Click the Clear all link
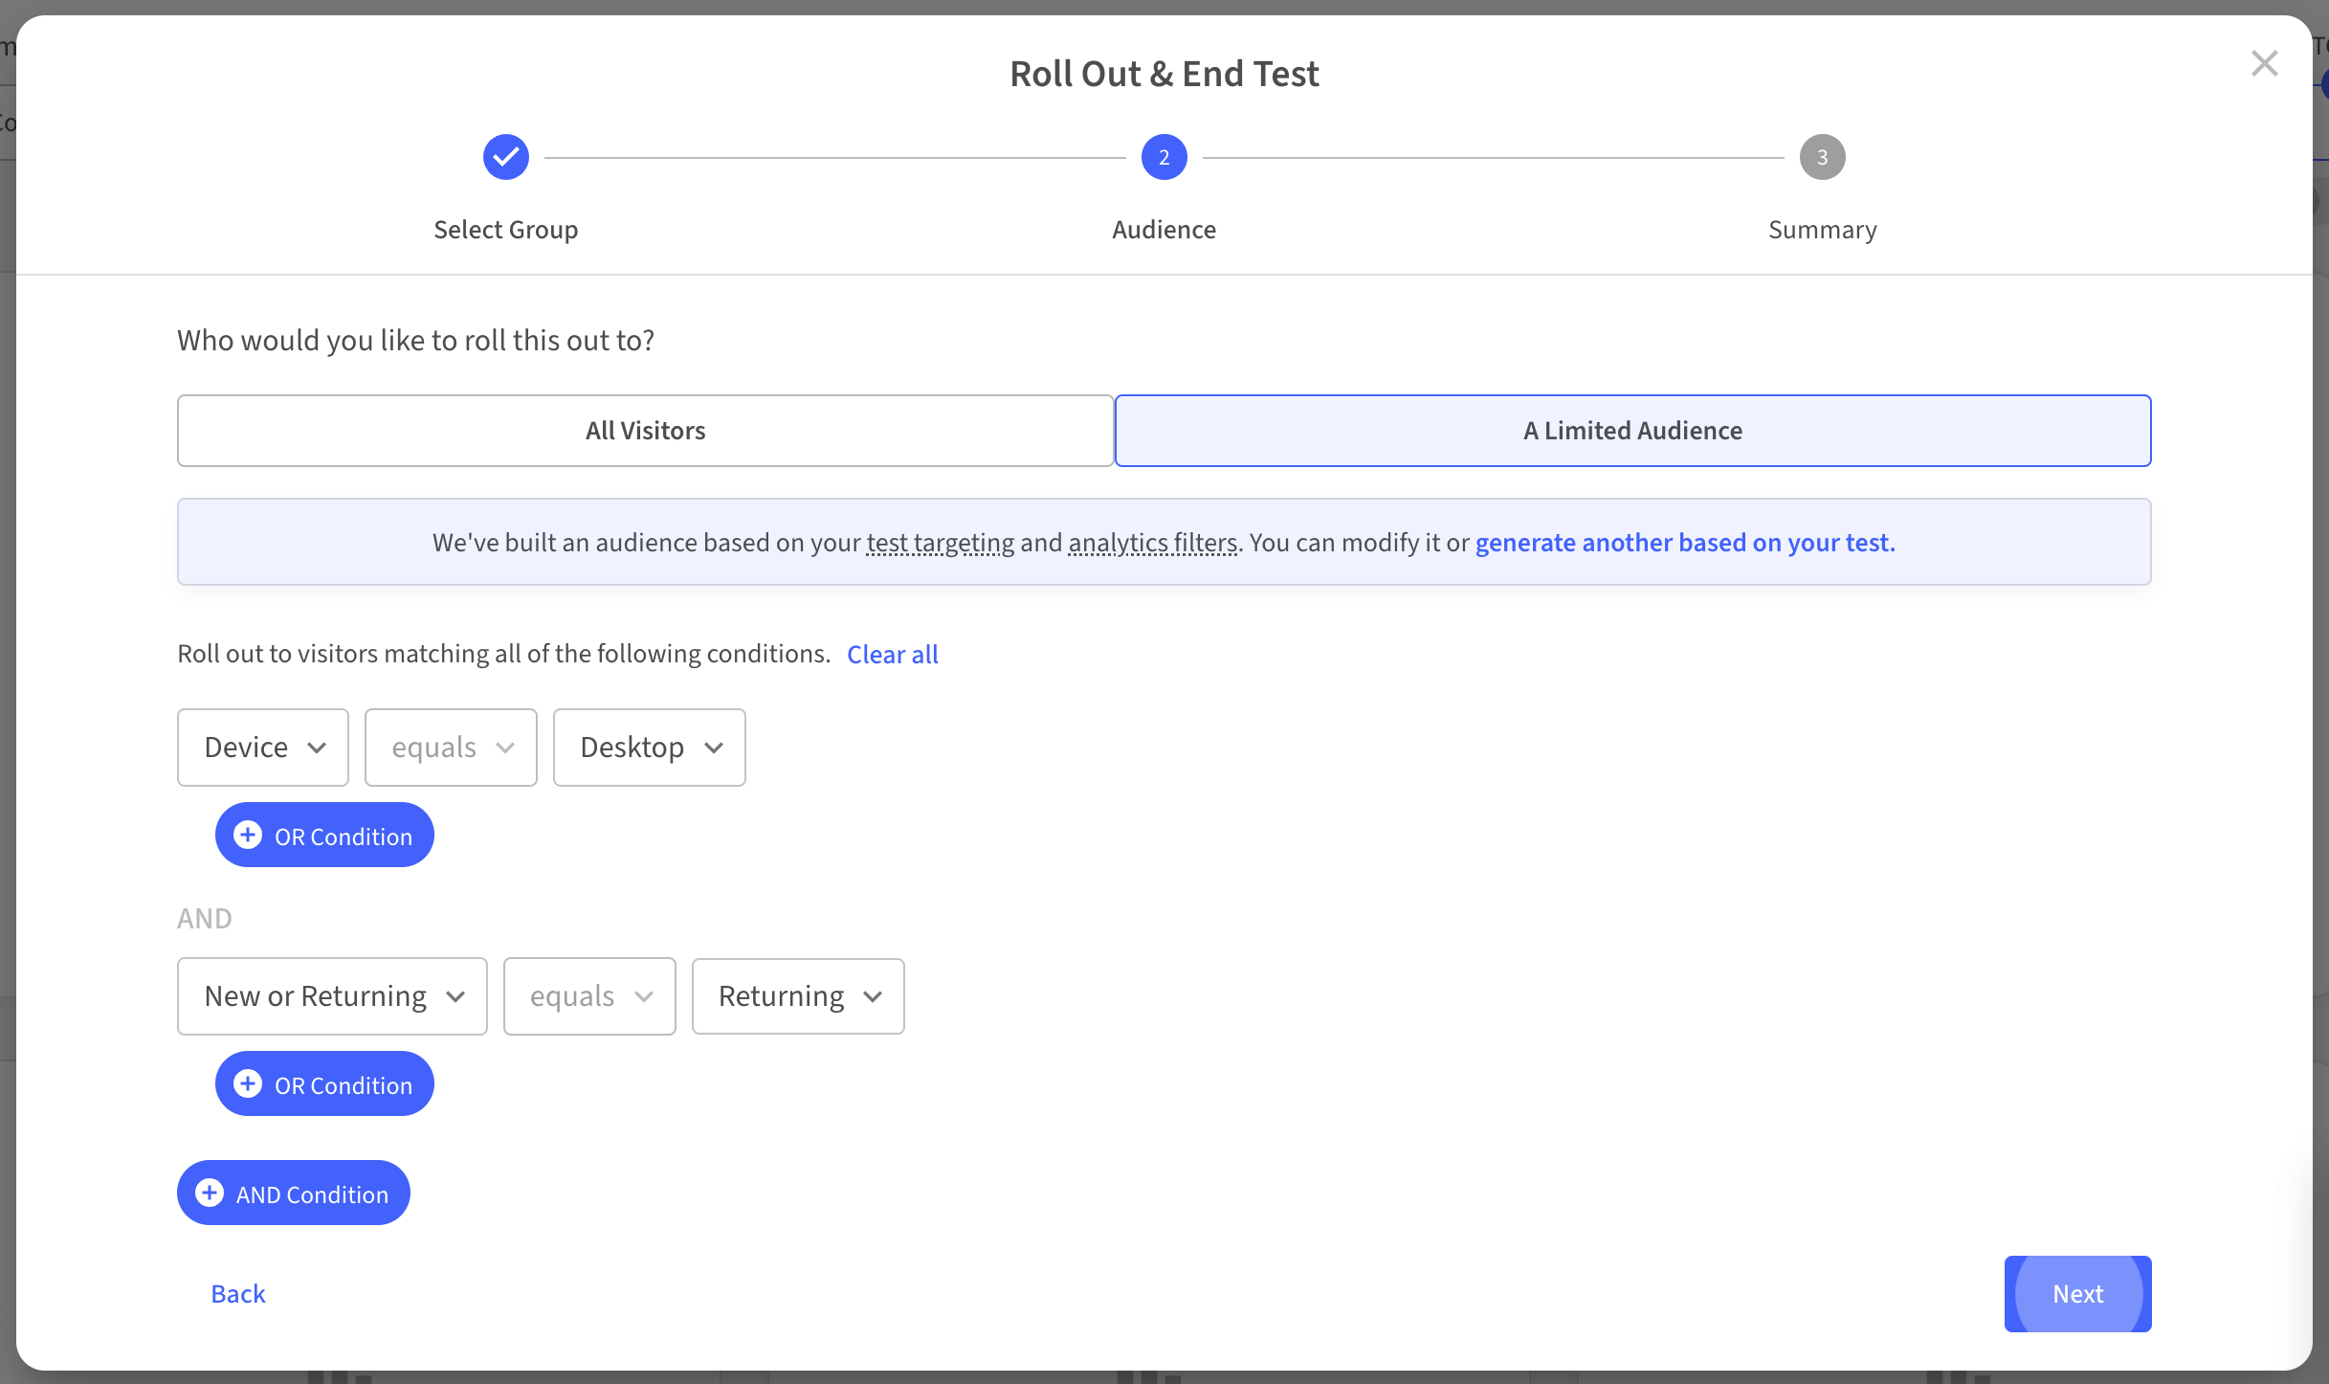The image size is (2329, 1384). tap(892, 655)
